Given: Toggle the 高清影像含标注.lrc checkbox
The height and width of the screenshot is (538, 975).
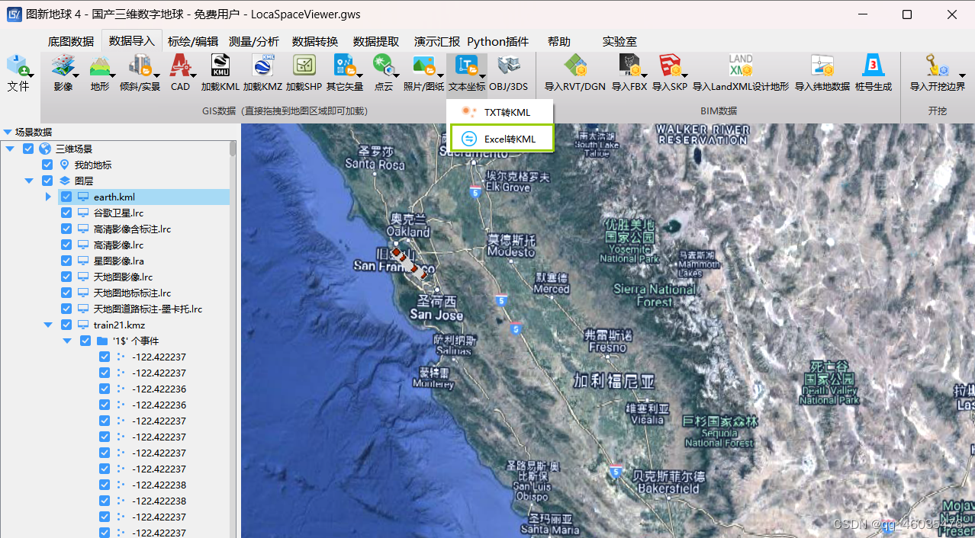Looking at the screenshot, I should pyautogui.click(x=66, y=229).
